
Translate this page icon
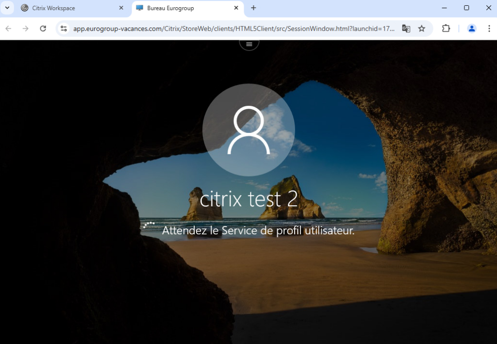(x=406, y=29)
